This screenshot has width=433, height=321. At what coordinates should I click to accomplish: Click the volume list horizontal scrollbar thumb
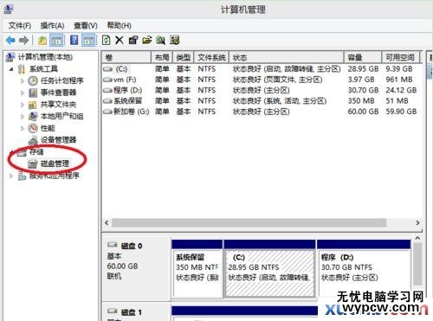(249, 222)
